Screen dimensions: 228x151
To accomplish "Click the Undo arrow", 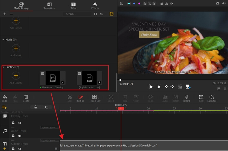I will pyautogui.click(x=4, y=97).
